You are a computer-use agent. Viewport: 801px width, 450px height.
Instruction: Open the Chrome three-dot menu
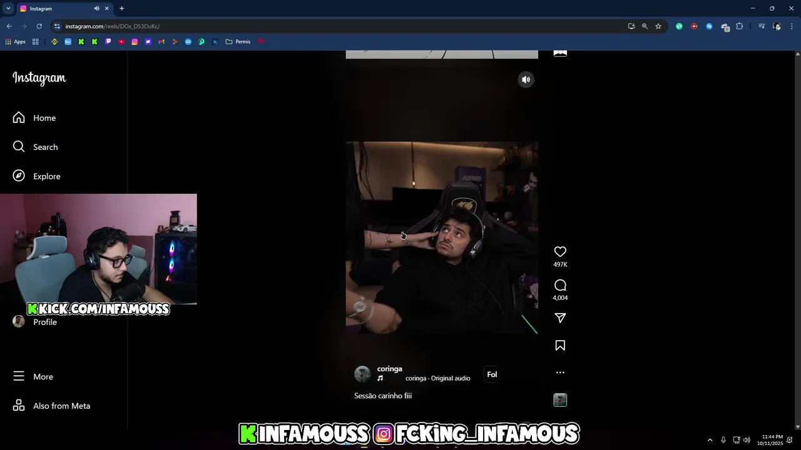coord(792,26)
